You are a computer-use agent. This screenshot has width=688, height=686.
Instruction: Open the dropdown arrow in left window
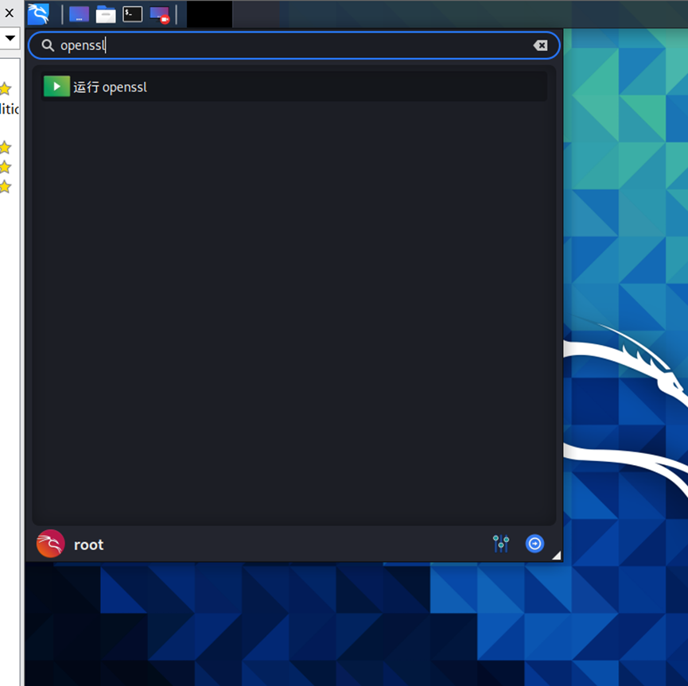[x=10, y=37]
